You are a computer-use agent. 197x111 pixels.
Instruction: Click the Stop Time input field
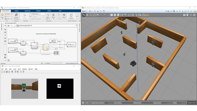tap(42, 14)
